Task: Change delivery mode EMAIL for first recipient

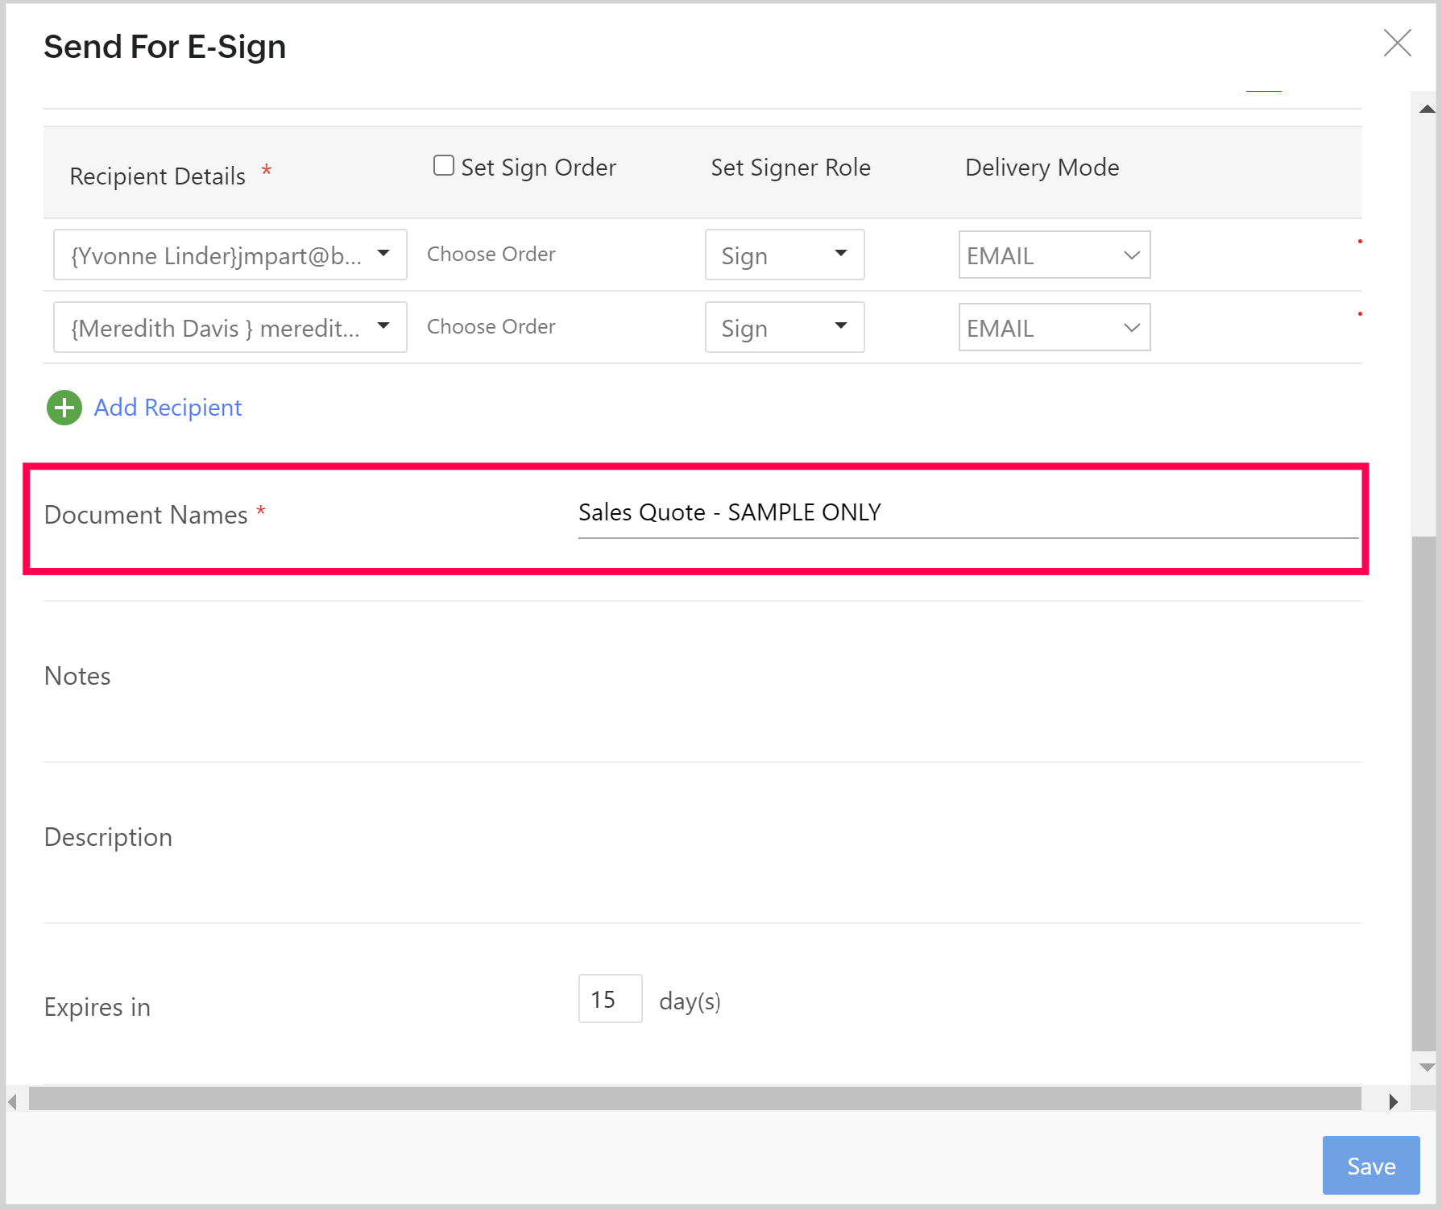Action: click(x=1054, y=255)
